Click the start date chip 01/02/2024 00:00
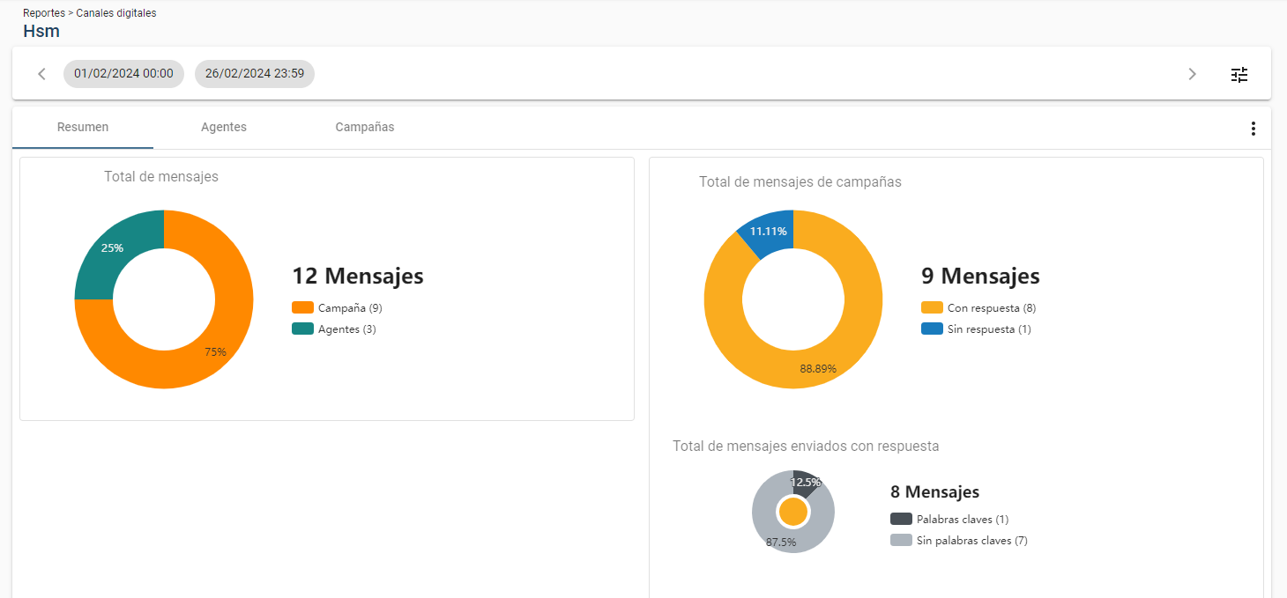Screen dimensions: 1287x598 point(123,74)
